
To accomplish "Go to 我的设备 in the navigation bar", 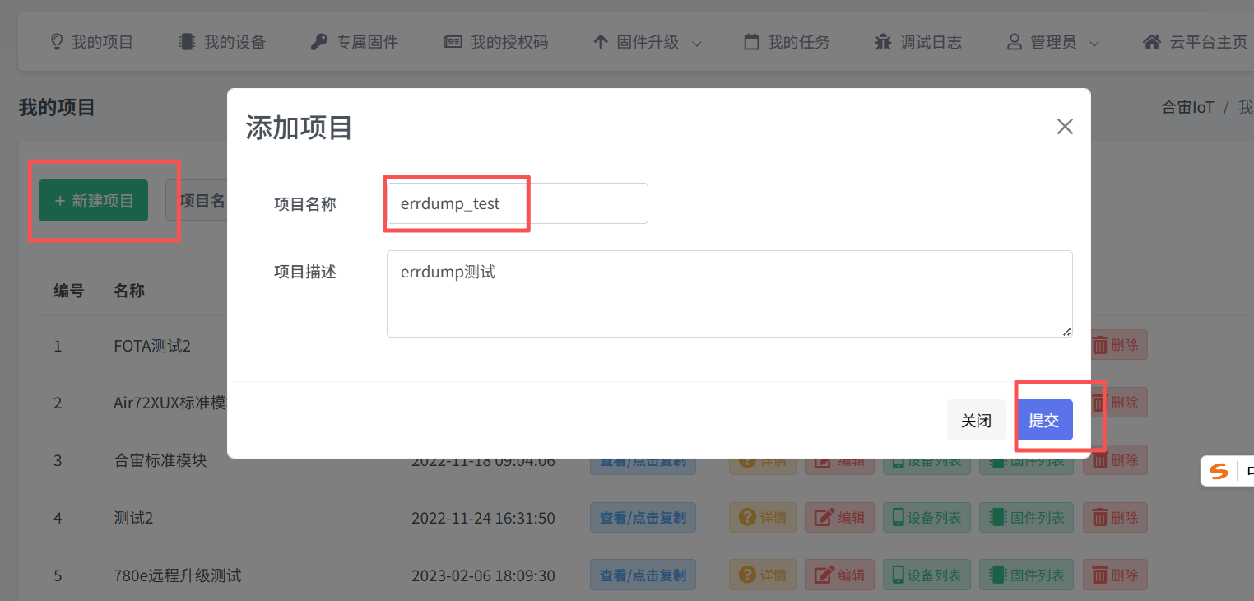I will (222, 42).
